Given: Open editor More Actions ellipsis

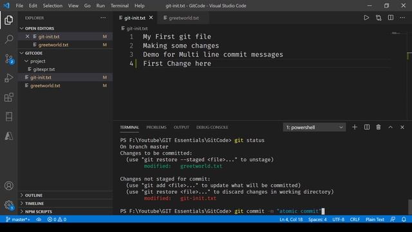Looking at the screenshot, I should [x=402, y=18].
